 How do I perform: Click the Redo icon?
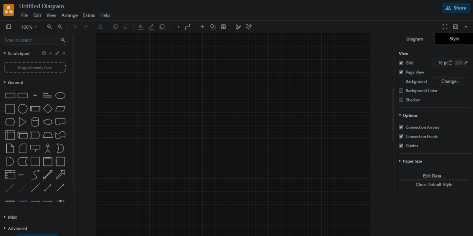point(86,27)
